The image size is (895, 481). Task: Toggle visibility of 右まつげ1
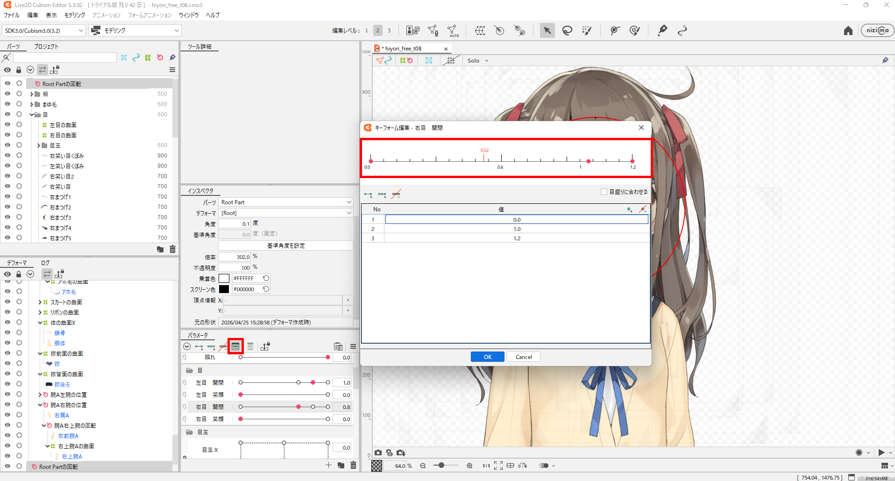coord(7,196)
